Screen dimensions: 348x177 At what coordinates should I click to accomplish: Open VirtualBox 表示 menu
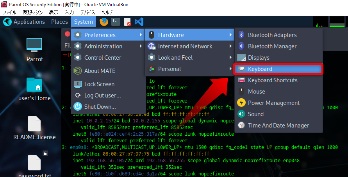tap(54, 12)
